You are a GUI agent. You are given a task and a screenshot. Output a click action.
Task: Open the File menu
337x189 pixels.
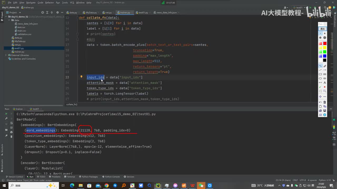point(9,2)
